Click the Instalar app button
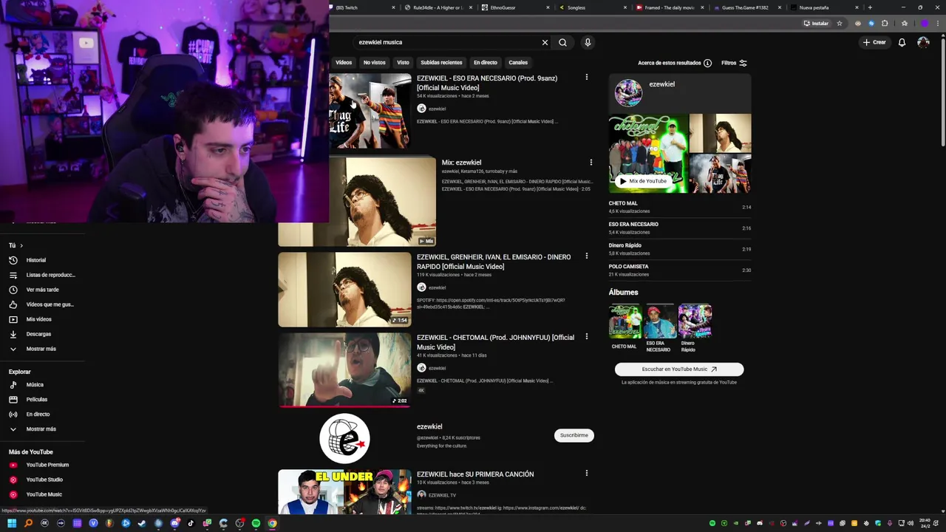This screenshot has width=946, height=532. click(816, 23)
